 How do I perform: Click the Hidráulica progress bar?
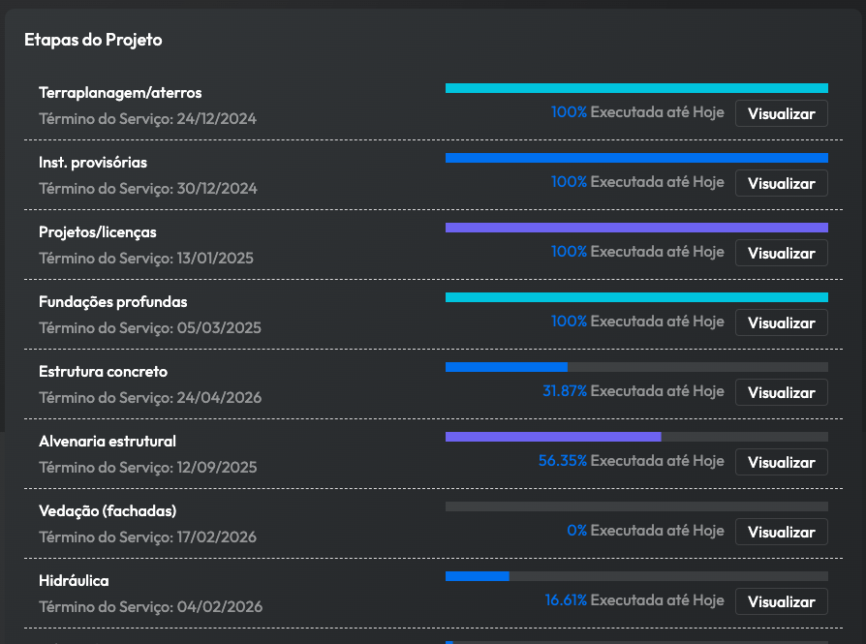636,576
